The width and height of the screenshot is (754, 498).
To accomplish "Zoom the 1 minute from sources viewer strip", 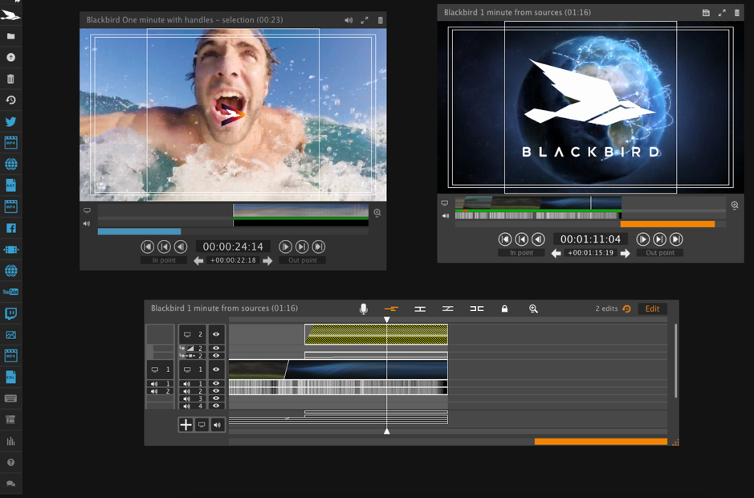I will click(x=735, y=205).
